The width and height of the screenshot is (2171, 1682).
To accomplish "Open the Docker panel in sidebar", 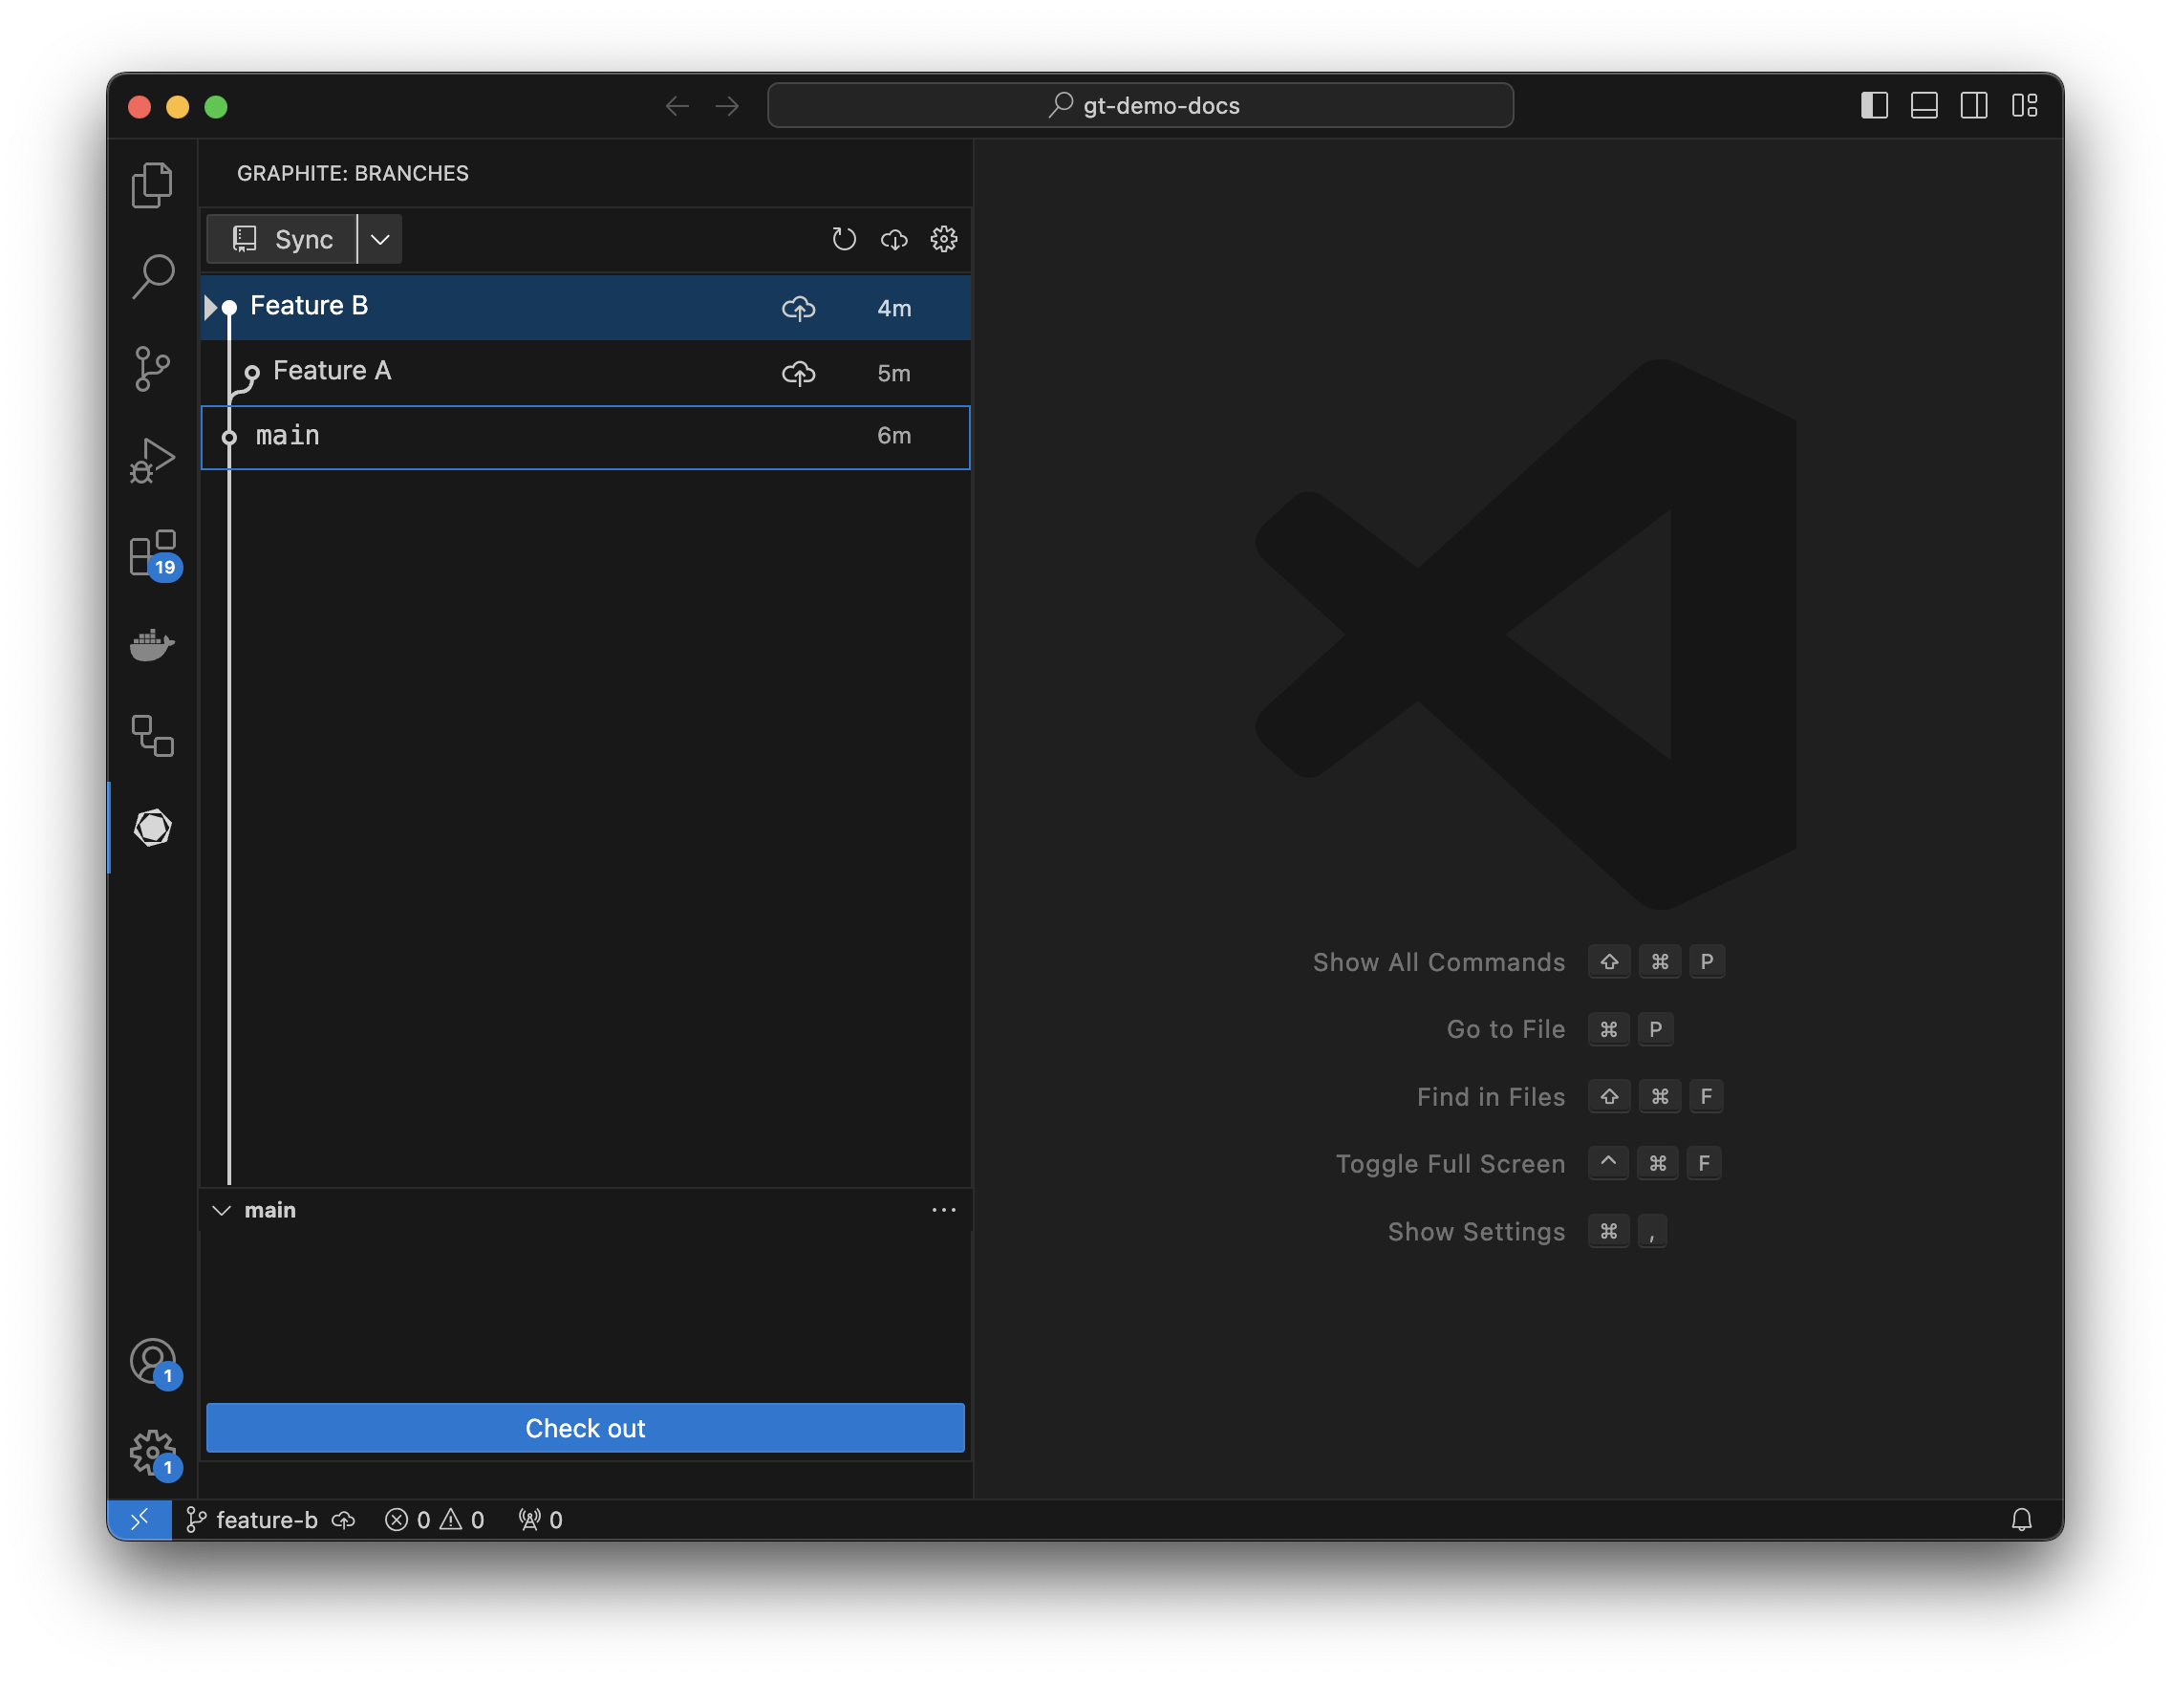I will click(x=152, y=644).
